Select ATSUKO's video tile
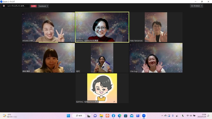 [x=48, y=27]
